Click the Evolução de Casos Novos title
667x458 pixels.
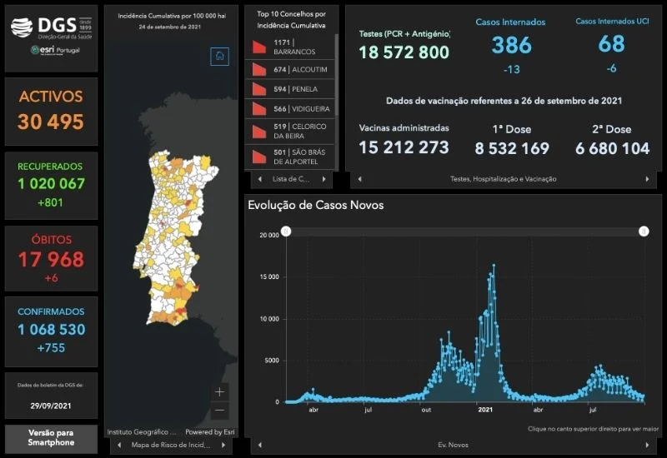(316, 205)
